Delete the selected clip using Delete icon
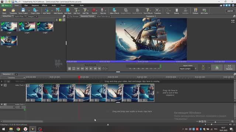 [x=176, y=11]
